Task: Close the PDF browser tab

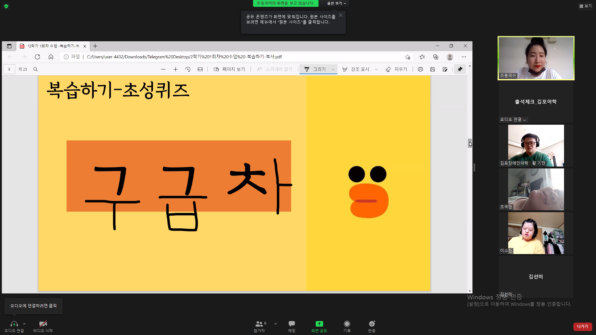Action: [x=85, y=46]
